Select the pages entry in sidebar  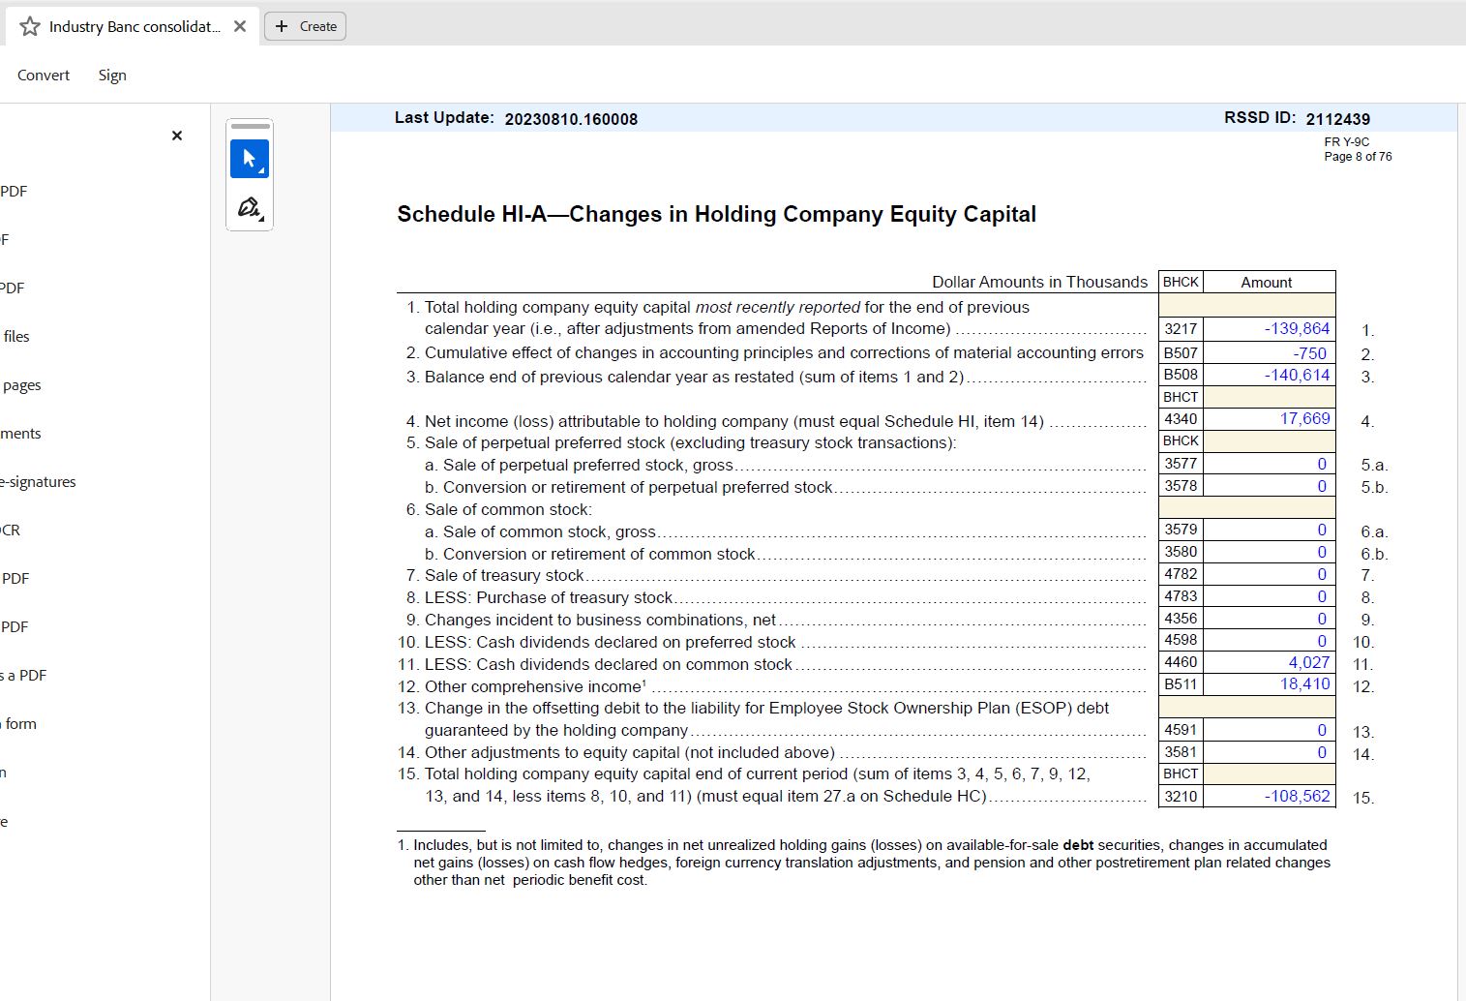(x=20, y=384)
